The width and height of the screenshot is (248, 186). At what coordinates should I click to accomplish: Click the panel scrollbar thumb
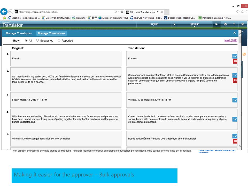[240, 40]
